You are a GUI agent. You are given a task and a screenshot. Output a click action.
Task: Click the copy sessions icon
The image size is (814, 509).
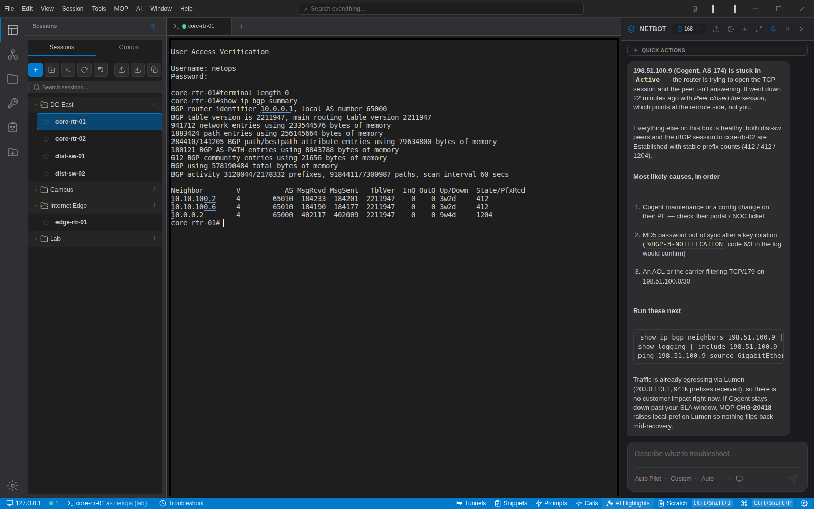pyautogui.click(x=154, y=70)
